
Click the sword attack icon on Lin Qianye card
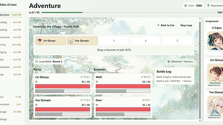coord(81,77)
